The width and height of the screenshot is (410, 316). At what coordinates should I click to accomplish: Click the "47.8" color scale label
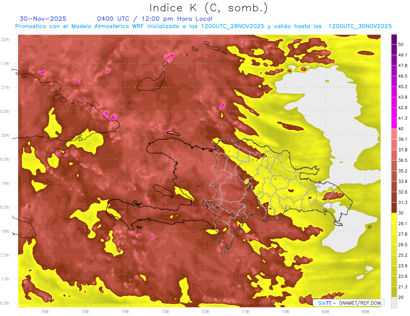click(x=403, y=66)
